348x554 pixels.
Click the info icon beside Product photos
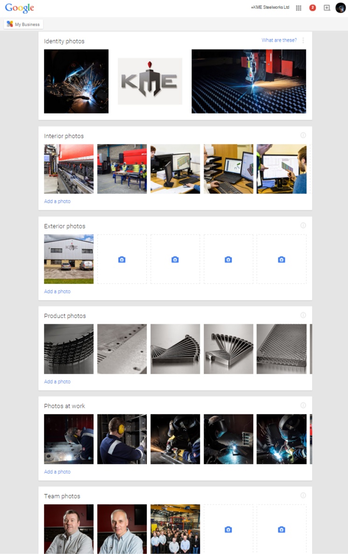[x=303, y=315]
